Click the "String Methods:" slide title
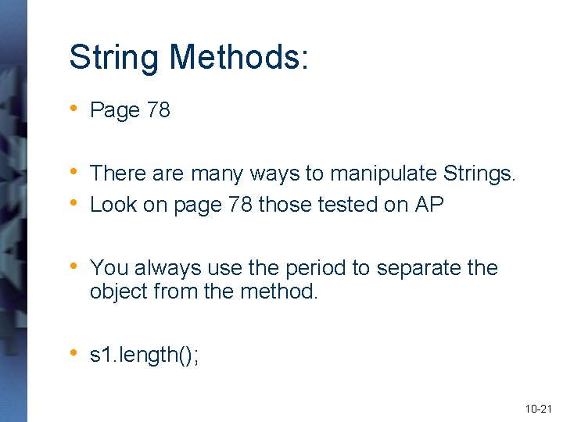Image resolution: width=563 pixels, height=422 pixels. pyautogui.click(x=188, y=57)
